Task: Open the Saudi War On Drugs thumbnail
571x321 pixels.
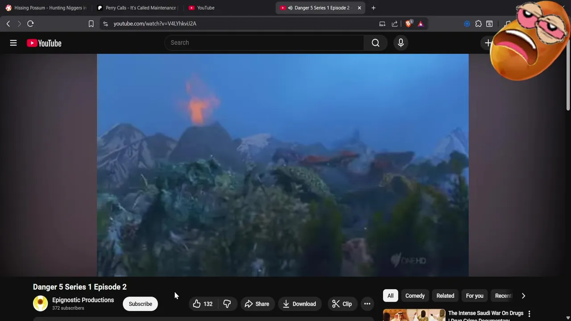Action: point(414,315)
